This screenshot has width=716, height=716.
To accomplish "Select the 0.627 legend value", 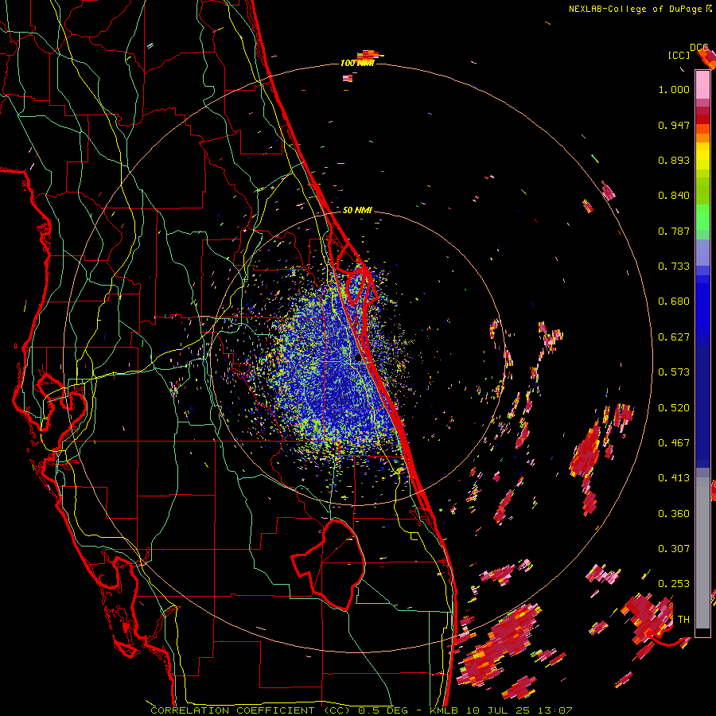I will [x=674, y=337].
